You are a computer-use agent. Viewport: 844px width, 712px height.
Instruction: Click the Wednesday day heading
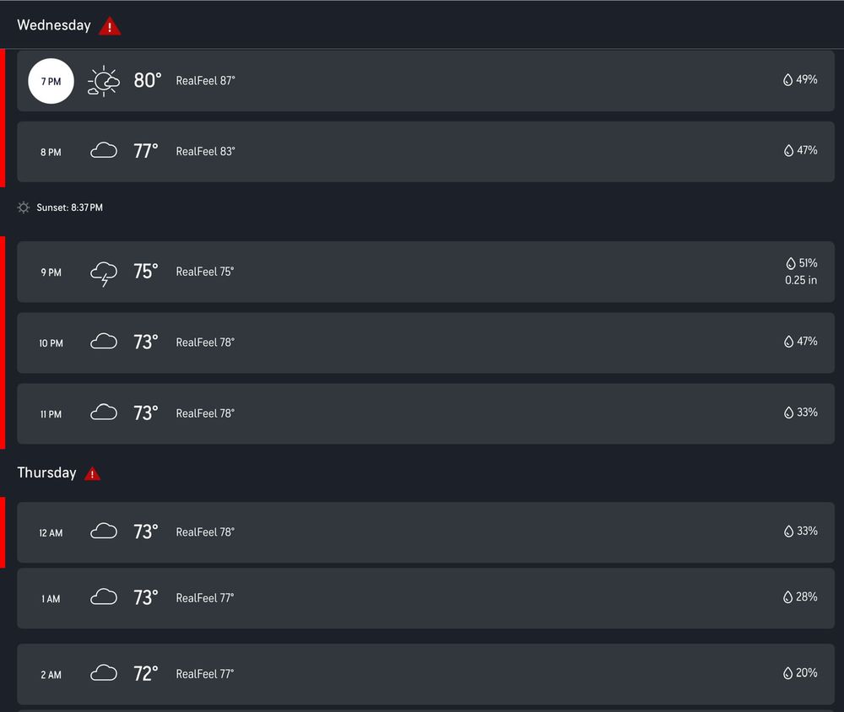54,25
